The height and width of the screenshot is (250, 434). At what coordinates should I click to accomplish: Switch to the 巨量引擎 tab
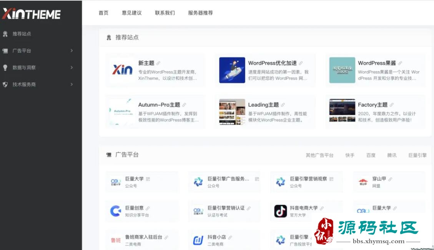(418, 155)
